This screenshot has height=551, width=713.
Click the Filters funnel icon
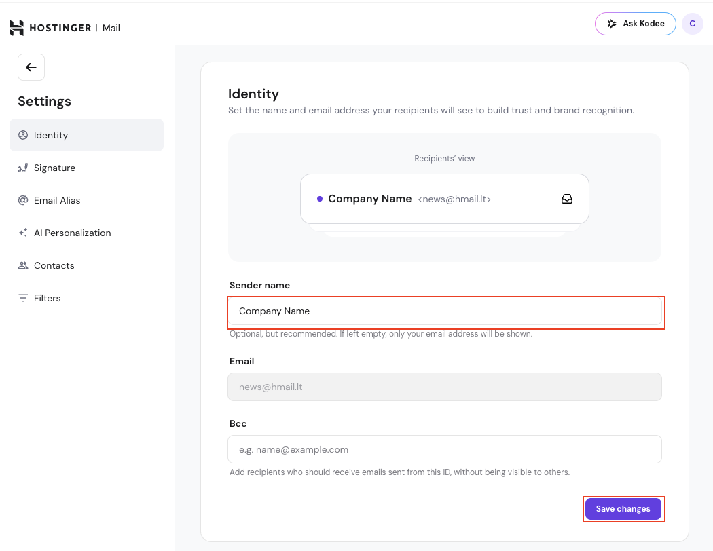tap(23, 298)
